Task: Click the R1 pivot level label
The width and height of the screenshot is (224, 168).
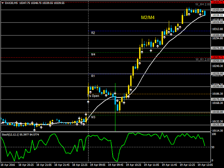Action: click(93, 76)
